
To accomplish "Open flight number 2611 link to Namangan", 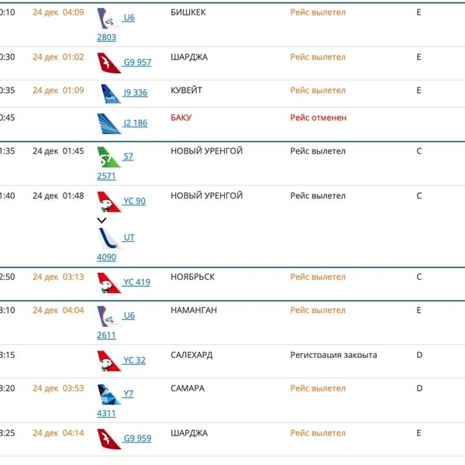I will 106,336.
